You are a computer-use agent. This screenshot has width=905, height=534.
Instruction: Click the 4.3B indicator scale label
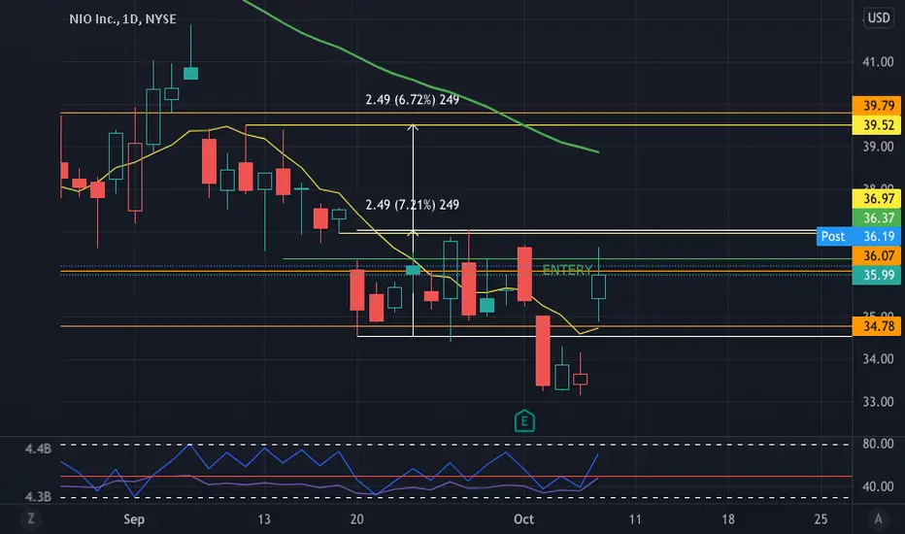(38, 496)
